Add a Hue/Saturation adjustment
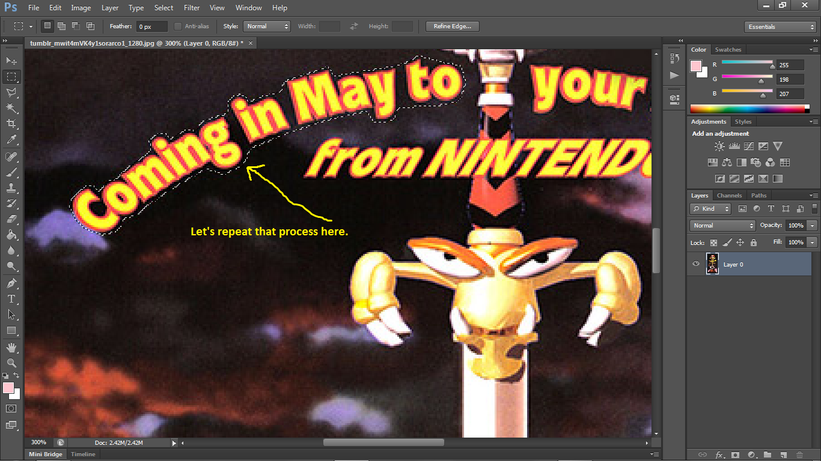This screenshot has height=461, width=821. 712,162
